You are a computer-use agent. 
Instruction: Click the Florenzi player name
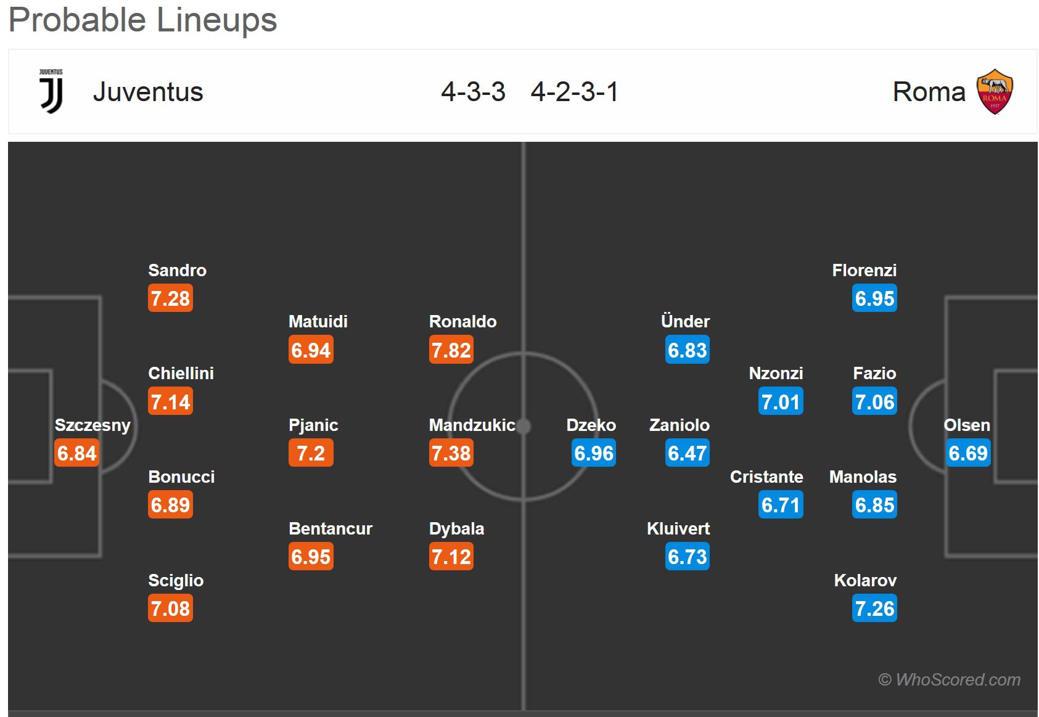[864, 270]
